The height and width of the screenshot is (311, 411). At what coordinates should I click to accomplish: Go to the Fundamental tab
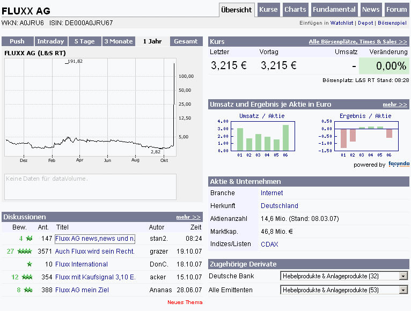tap(334, 10)
